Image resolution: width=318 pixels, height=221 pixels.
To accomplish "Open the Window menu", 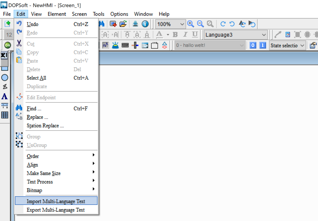I will click(x=143, y=14).
